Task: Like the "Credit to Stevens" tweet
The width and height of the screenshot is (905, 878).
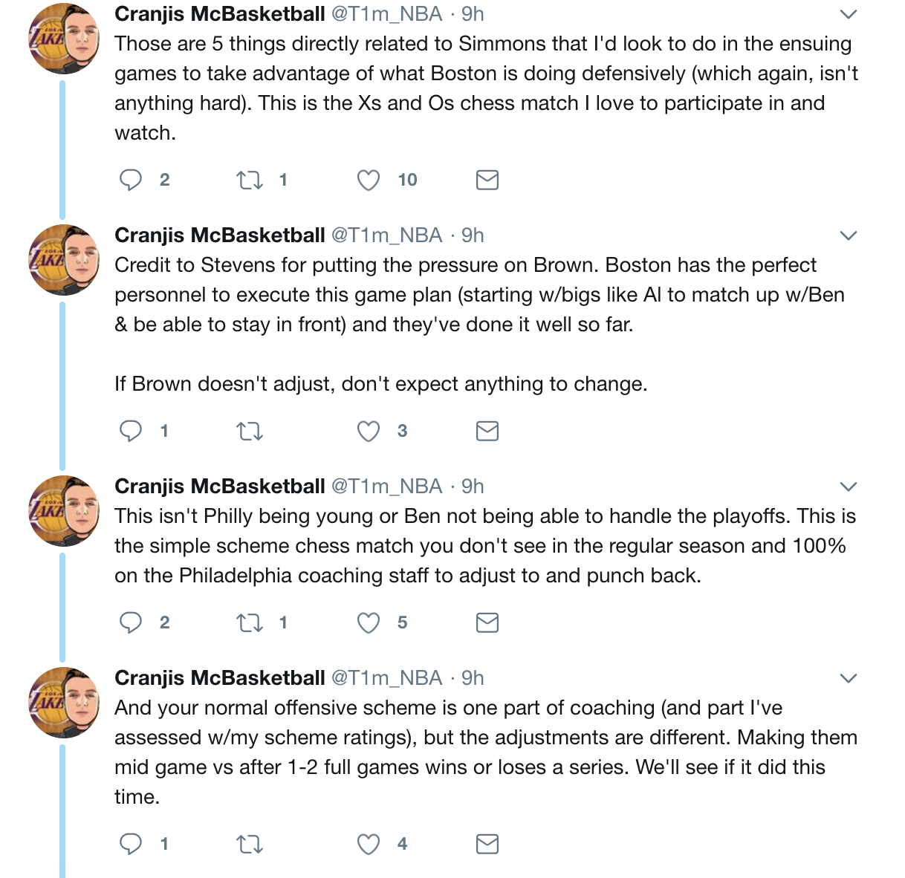Action: (369, 431)
